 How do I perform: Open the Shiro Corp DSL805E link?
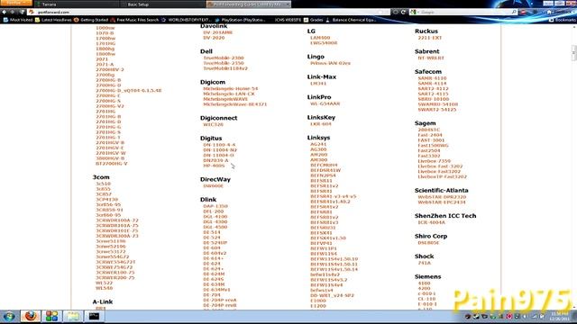pyautogui.click(x=428, y=242)
